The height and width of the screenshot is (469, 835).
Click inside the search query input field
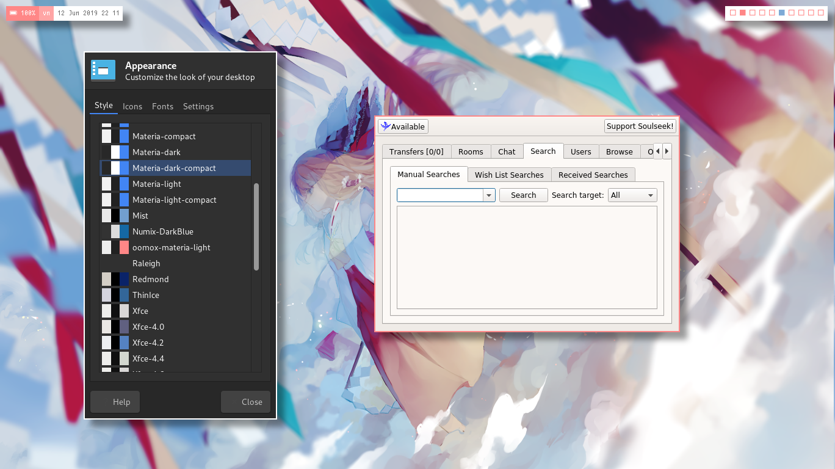coord(439,195)
